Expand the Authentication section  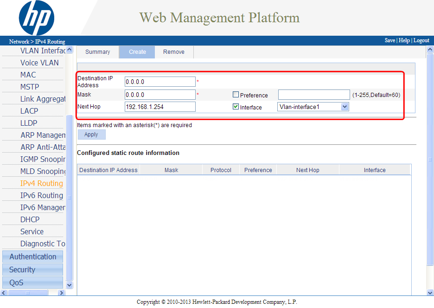point(32,257)
